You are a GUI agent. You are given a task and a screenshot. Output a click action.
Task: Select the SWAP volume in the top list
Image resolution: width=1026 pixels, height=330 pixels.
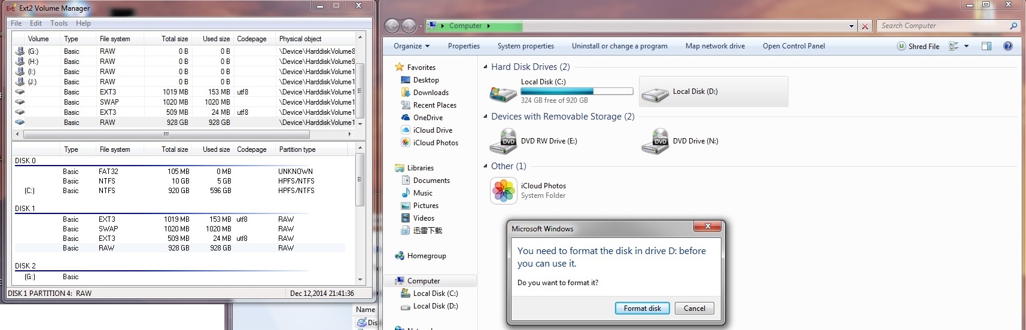[184, 102]
